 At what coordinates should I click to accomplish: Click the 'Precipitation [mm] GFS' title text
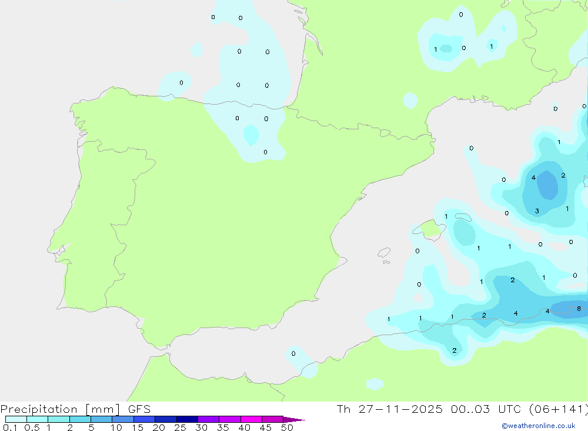click(x=75, y=409)
